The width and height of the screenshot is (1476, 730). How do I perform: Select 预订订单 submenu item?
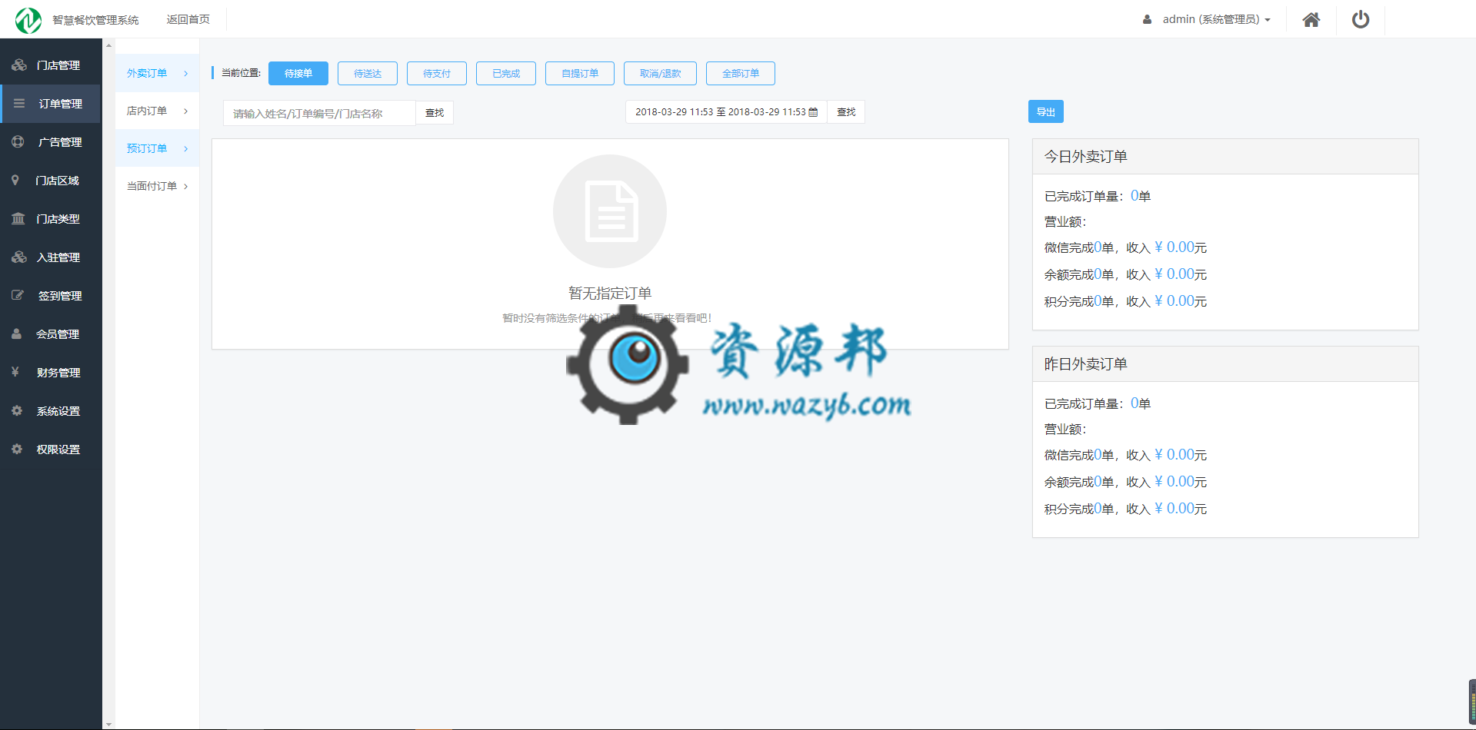157,148
